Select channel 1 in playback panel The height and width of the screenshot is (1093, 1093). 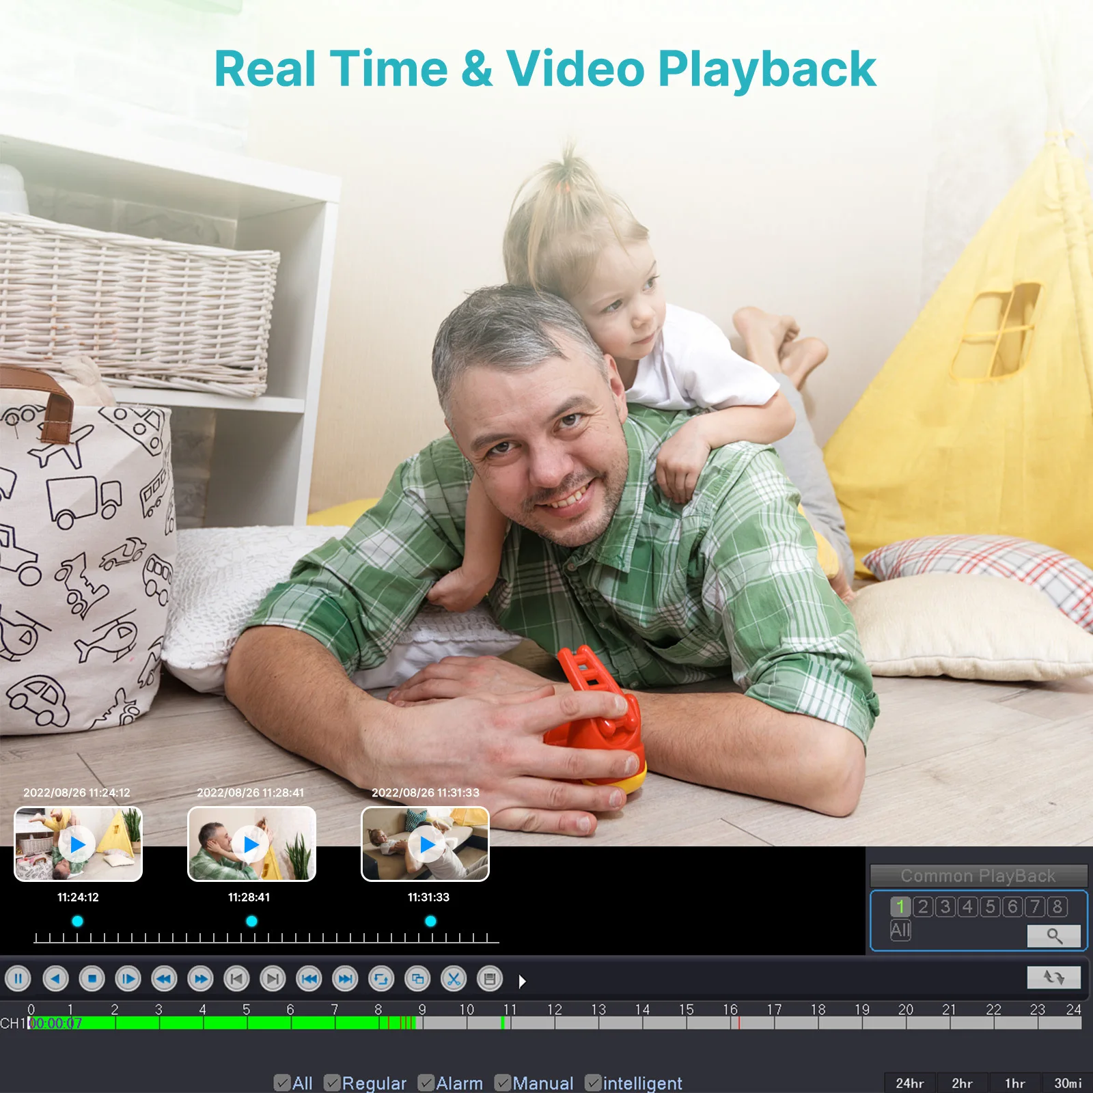[x=900, y=907]
